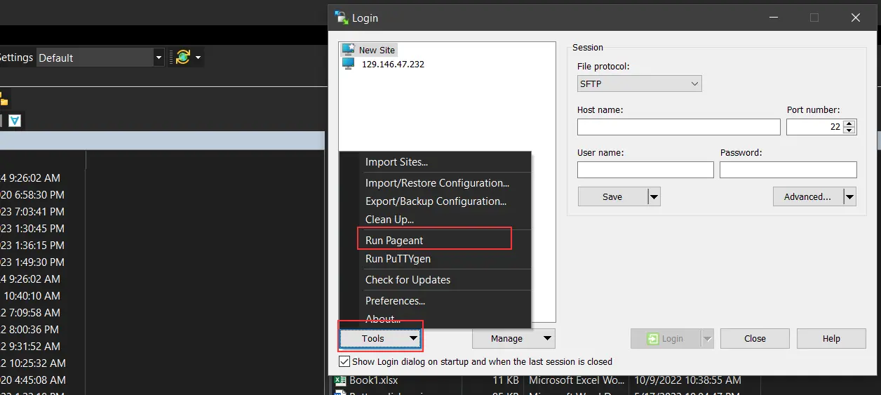
Task: Click the Excel icon beside Book1.xlsx
Action: coord(341,381)
